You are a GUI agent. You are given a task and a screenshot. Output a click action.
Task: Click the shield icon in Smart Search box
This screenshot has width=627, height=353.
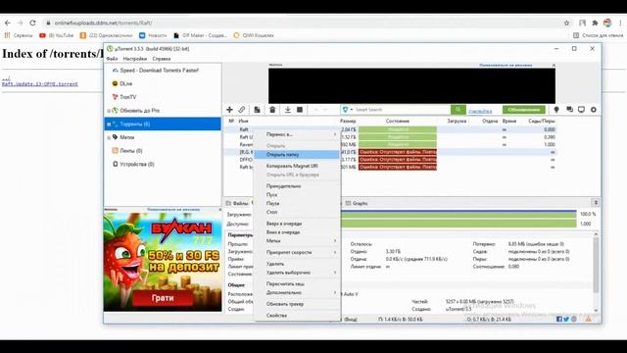pyautogui.click(x=346, y=109)
